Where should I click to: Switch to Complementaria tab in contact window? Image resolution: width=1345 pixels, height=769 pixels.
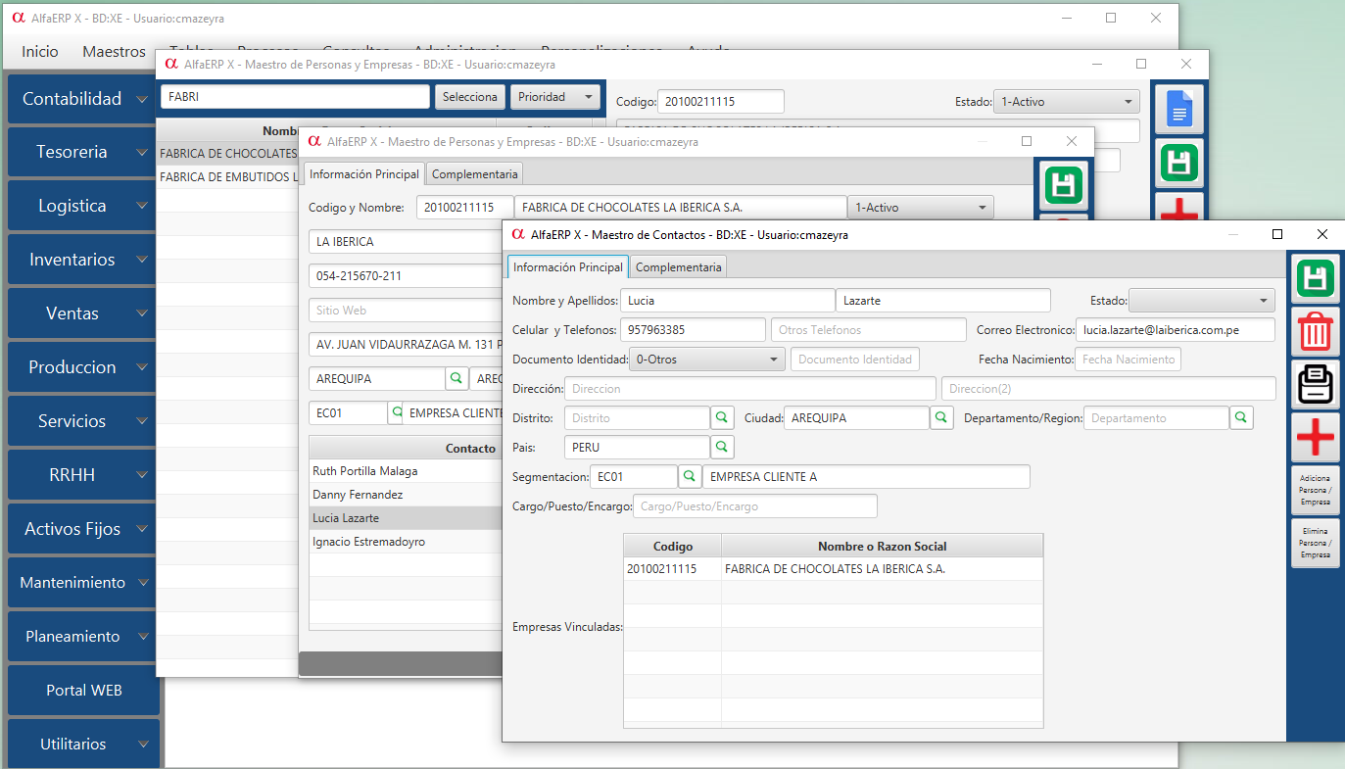point(678,267)
